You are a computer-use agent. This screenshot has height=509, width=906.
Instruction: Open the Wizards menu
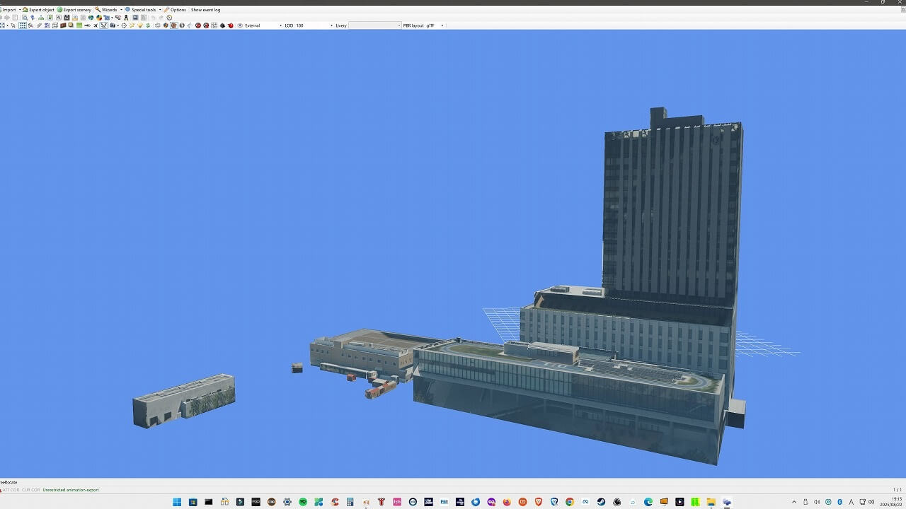click(x=109, y=10)
